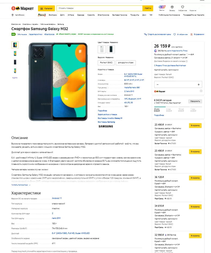
Task: Choose the black phone color swatch
Action: [x=111, y=49]
